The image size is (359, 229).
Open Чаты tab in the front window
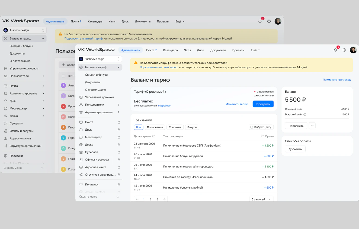point(187,50)
